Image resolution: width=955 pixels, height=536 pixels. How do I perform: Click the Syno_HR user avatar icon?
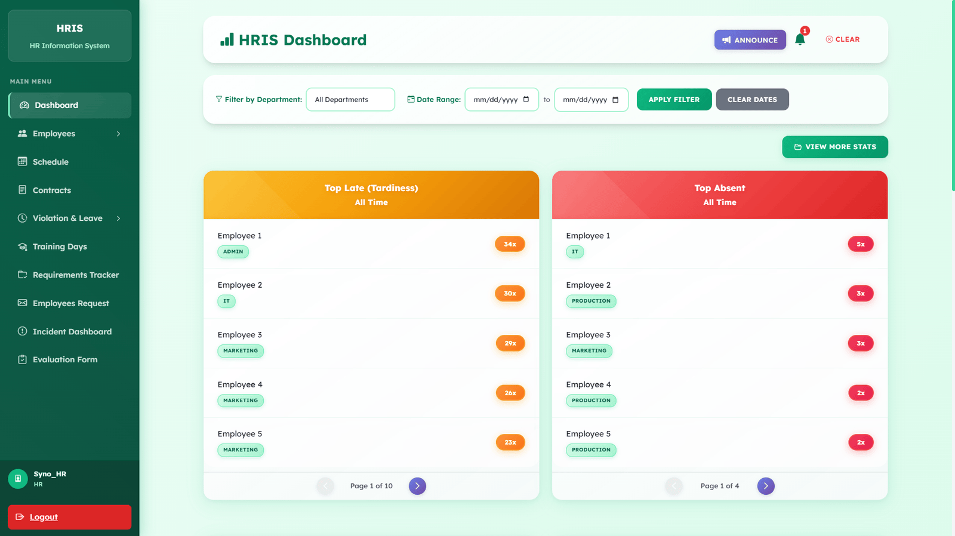[18, 479]
